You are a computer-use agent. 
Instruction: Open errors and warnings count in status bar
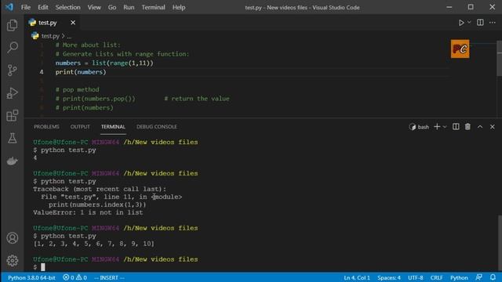point(75,277)
